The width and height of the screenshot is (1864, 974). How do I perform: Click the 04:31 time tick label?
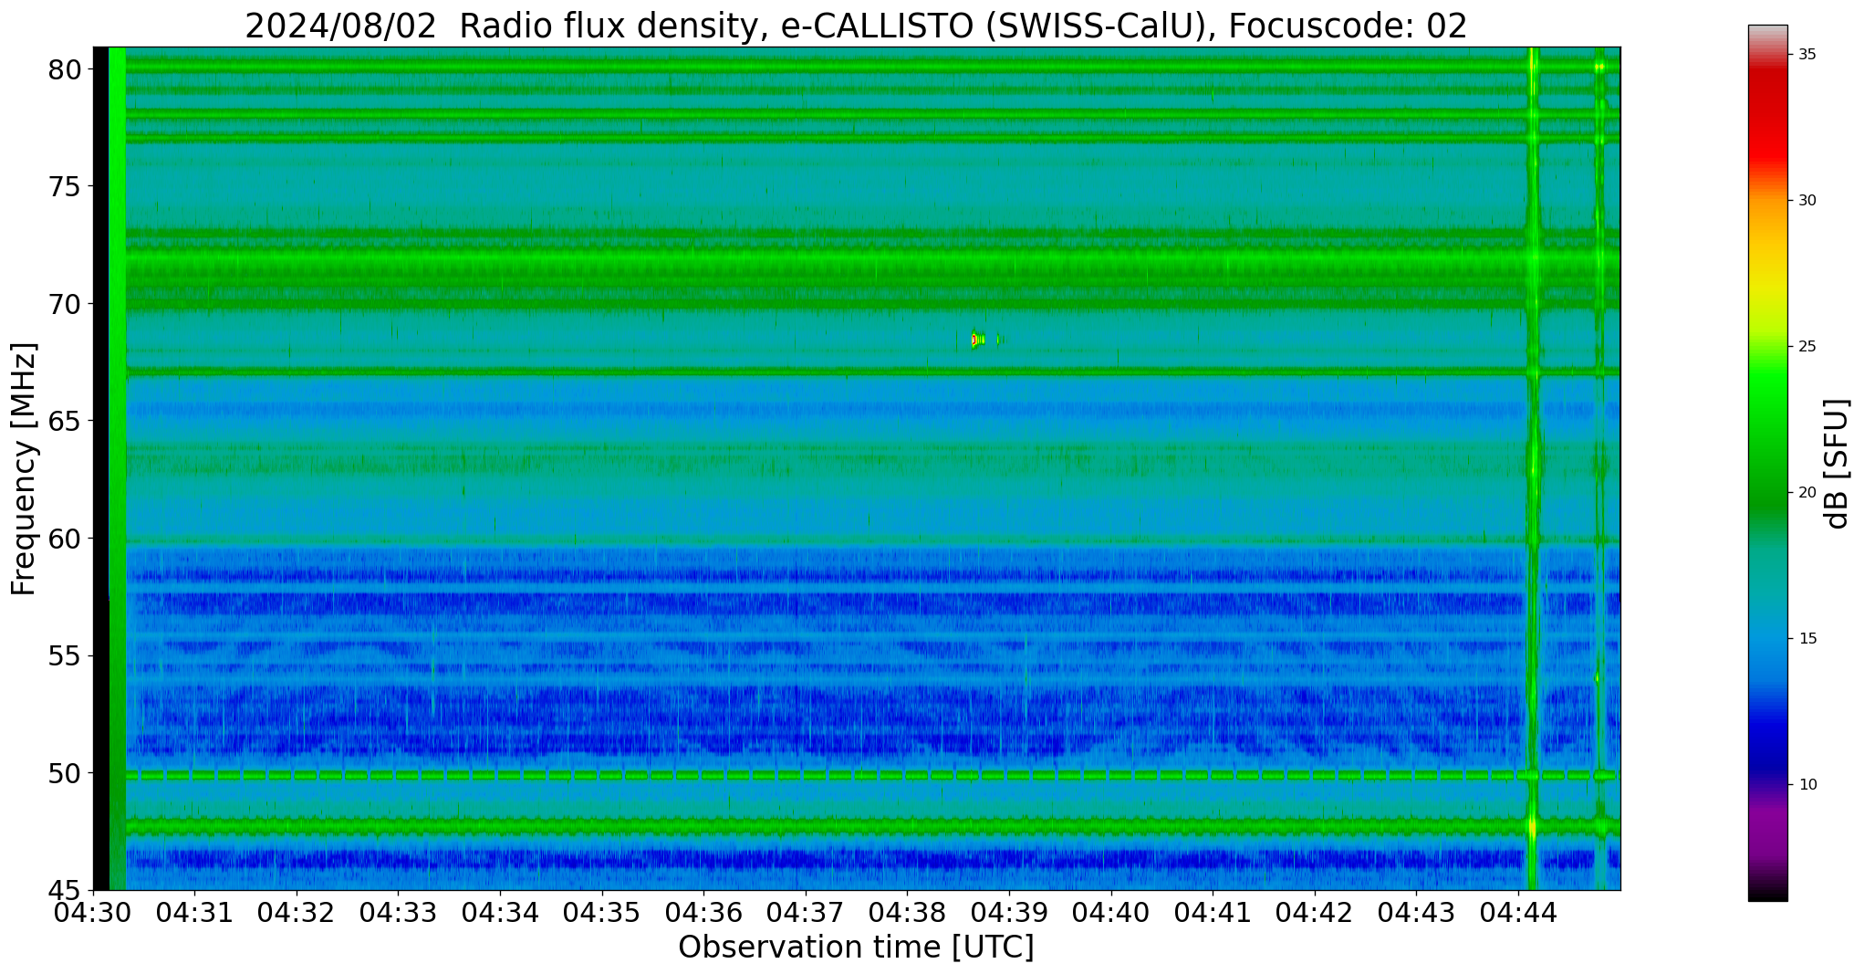tap(194, 913)
